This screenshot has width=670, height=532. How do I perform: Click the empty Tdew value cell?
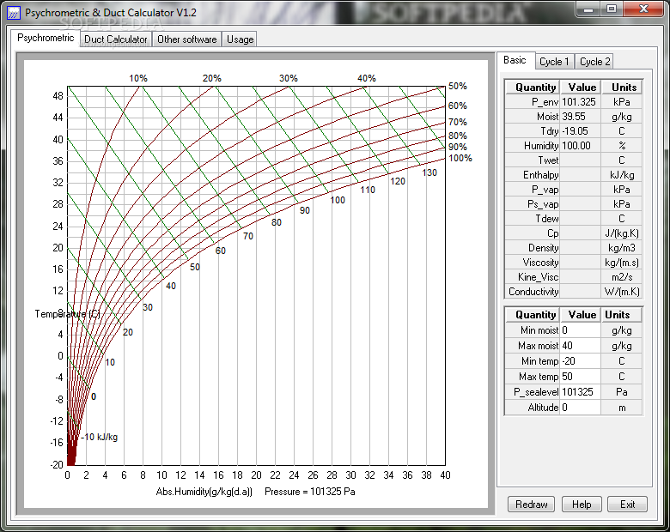[x=580, y=219]
